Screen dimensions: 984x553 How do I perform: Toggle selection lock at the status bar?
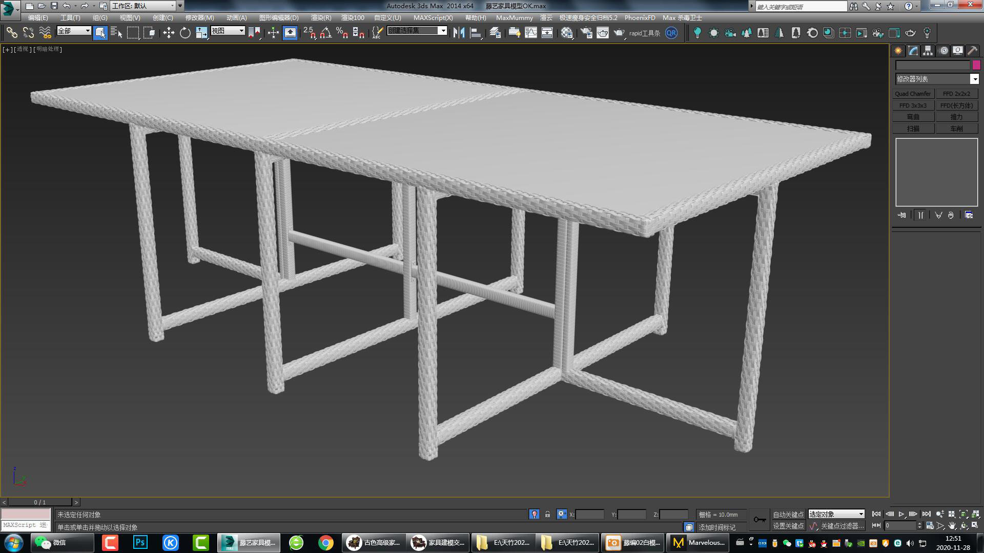point(547,514)
